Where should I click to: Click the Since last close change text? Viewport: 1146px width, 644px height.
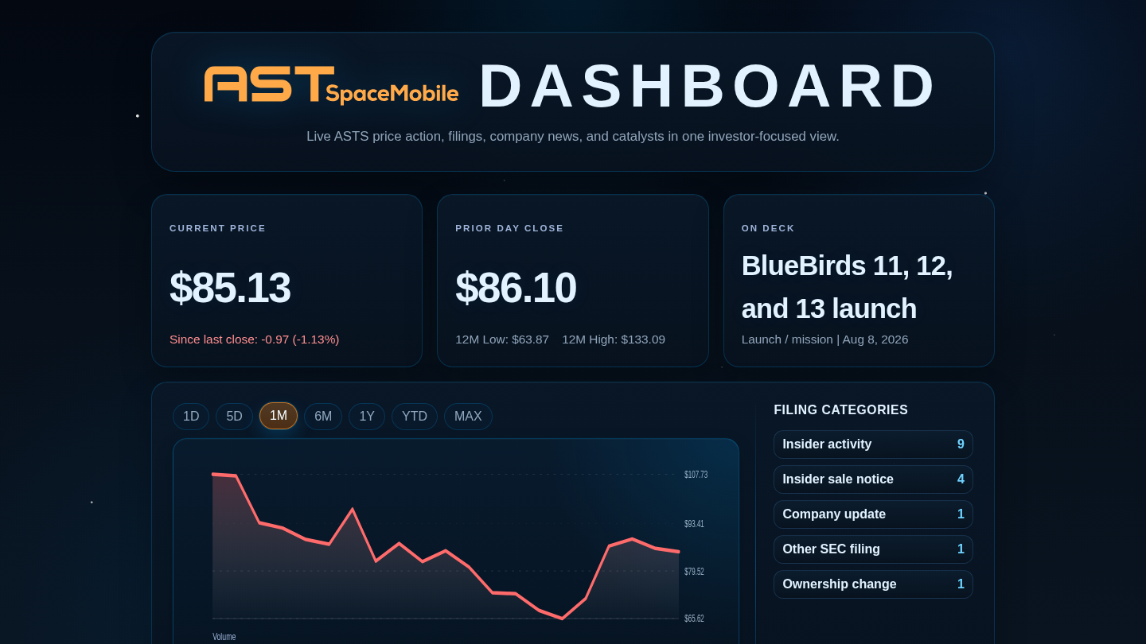[255, 339]
